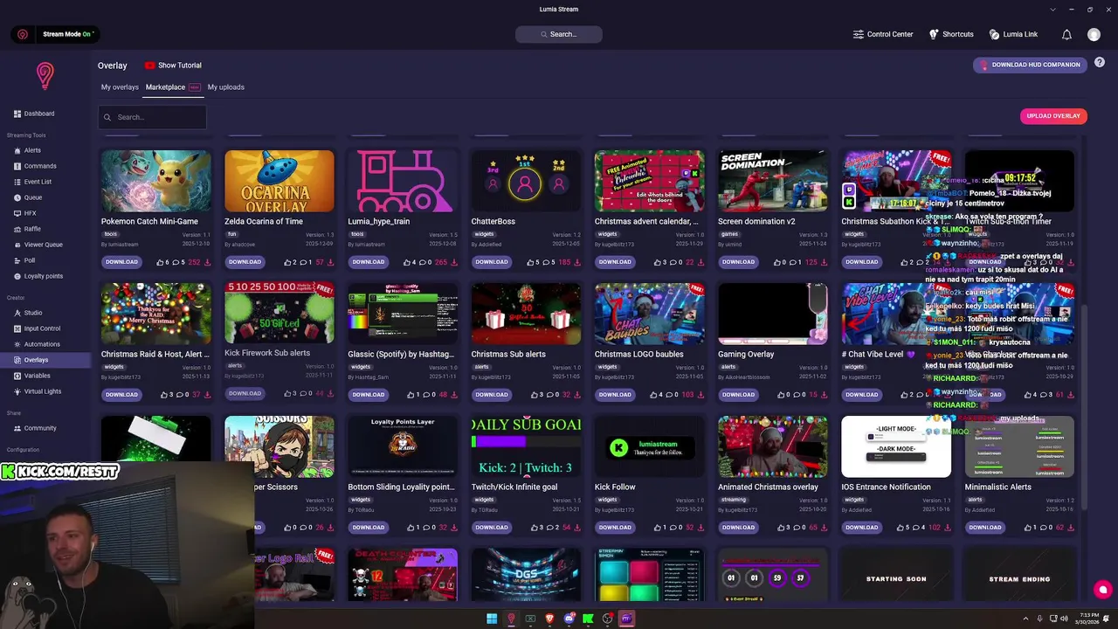The image size is (1118, 629).
Task: Open Control Center from top bar
Action: coord(883,34)
